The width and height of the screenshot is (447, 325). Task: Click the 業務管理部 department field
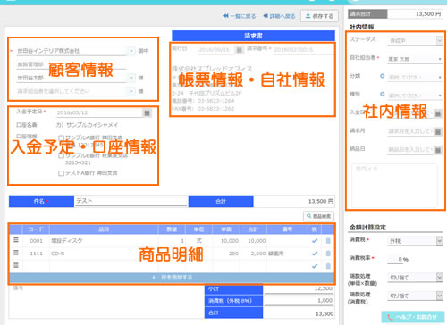[72, 64]
